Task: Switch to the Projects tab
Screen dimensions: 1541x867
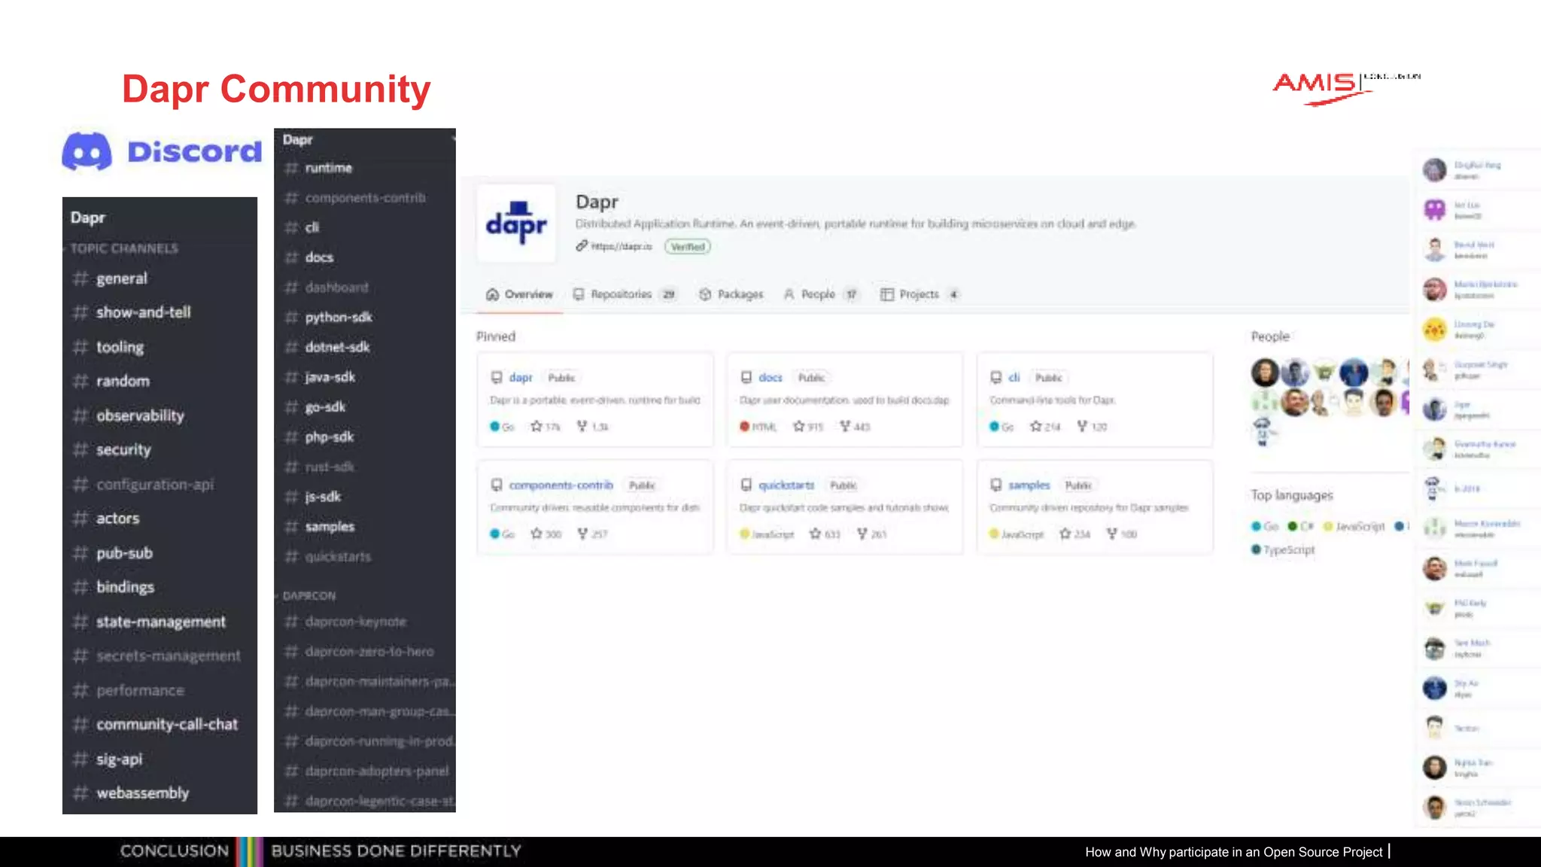Action: (920, 294)
